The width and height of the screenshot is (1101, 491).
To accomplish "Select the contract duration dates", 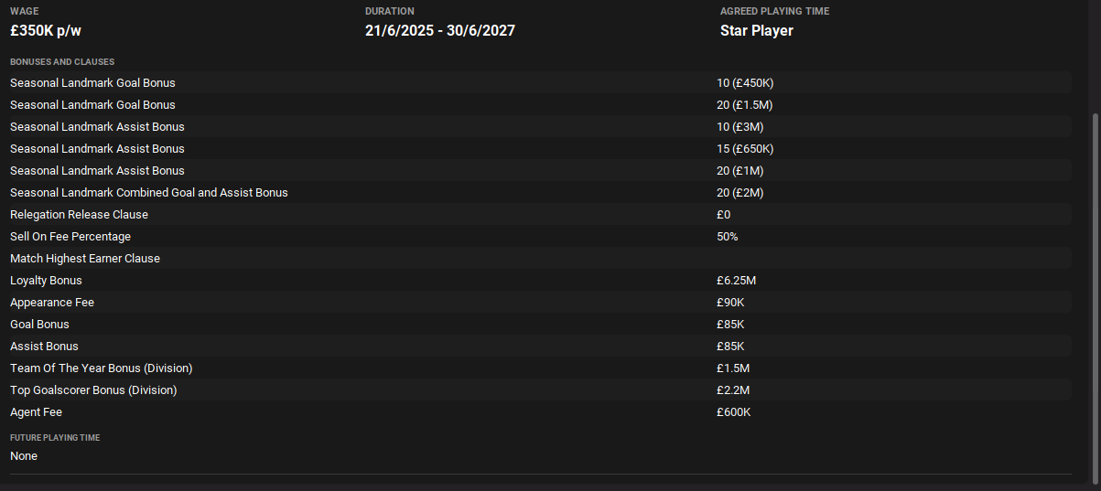I will pos(439,31).
